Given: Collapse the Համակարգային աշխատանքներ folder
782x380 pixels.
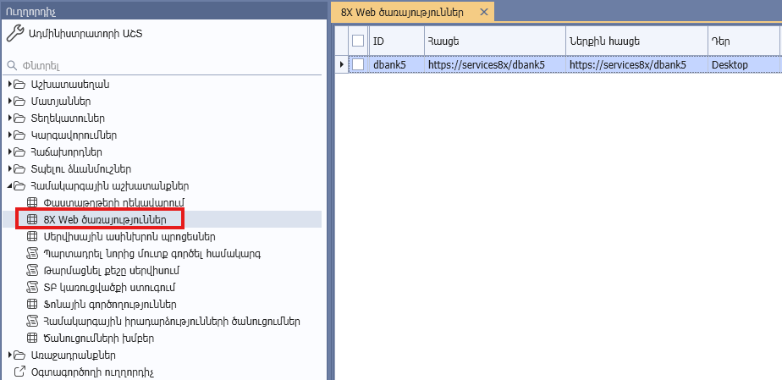Looking at the screenshot, I should pyautogui.click(x=10, y=186).
